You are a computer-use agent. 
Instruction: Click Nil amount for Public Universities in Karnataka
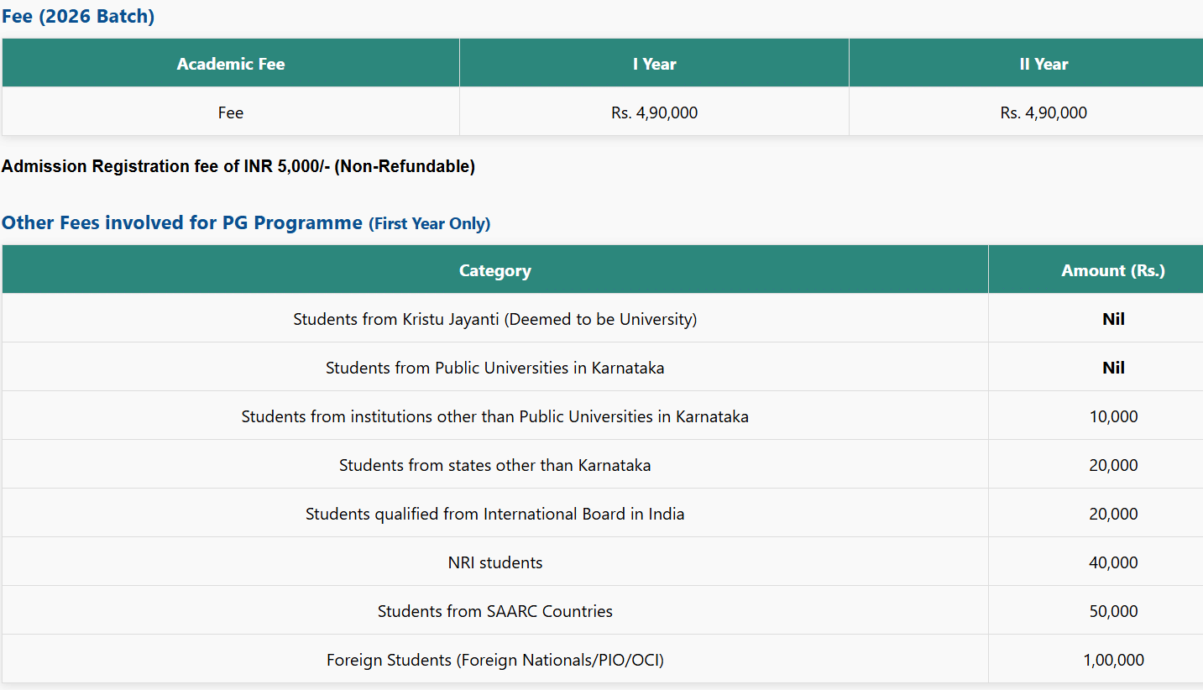pos(1113,368)
